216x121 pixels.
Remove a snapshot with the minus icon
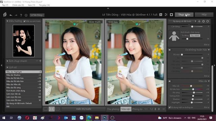pyautogui.click(x=37, y=61)
